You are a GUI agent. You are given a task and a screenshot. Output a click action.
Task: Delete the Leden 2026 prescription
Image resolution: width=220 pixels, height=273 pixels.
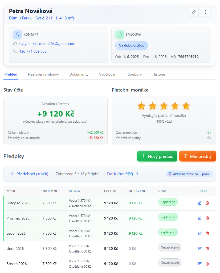pos(207,233)
